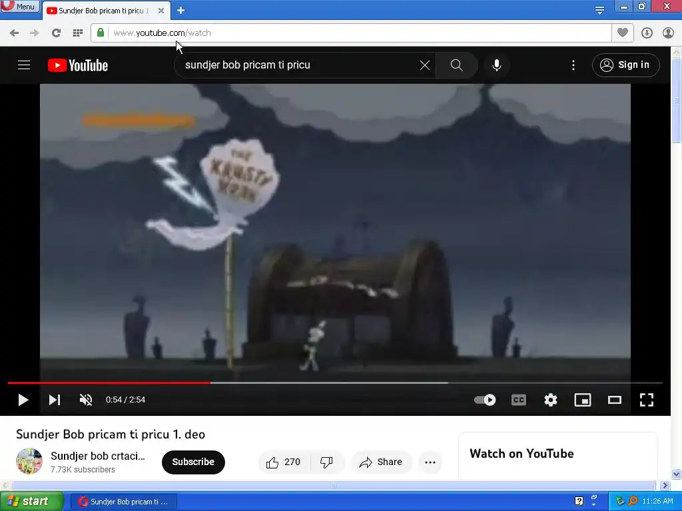682x511 pixels.
Task: Toggle closed captions CC button
Action: pyautogui.click(x=518, y=400)
